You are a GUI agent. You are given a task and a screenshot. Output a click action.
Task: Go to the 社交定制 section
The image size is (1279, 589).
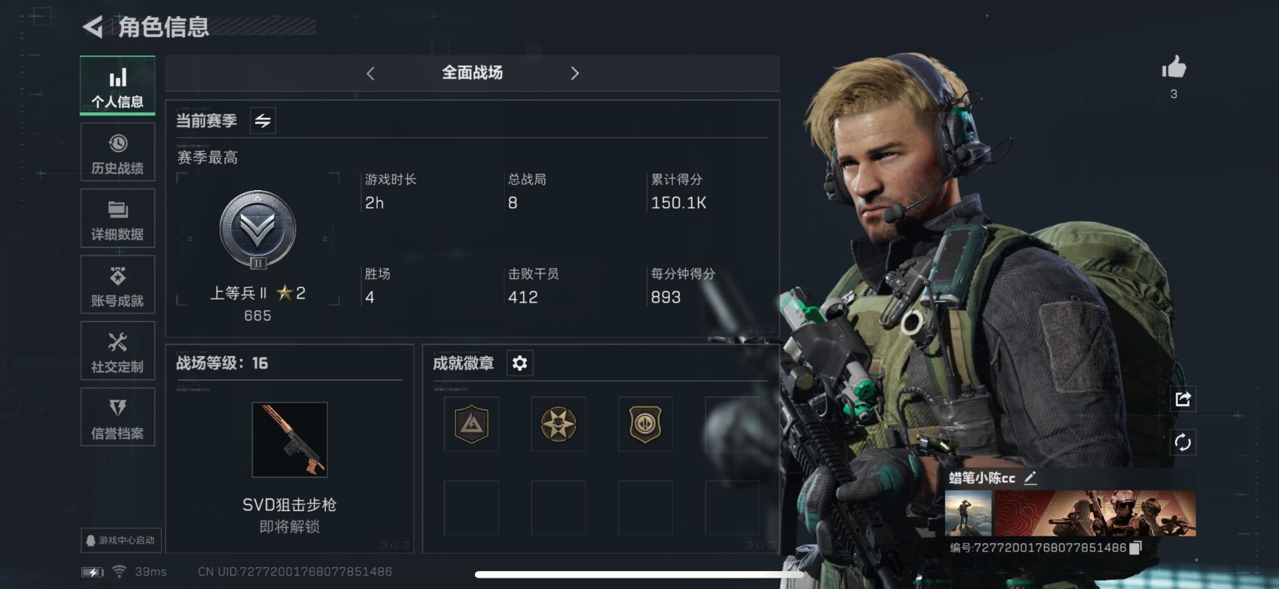[x=118, y=351]
